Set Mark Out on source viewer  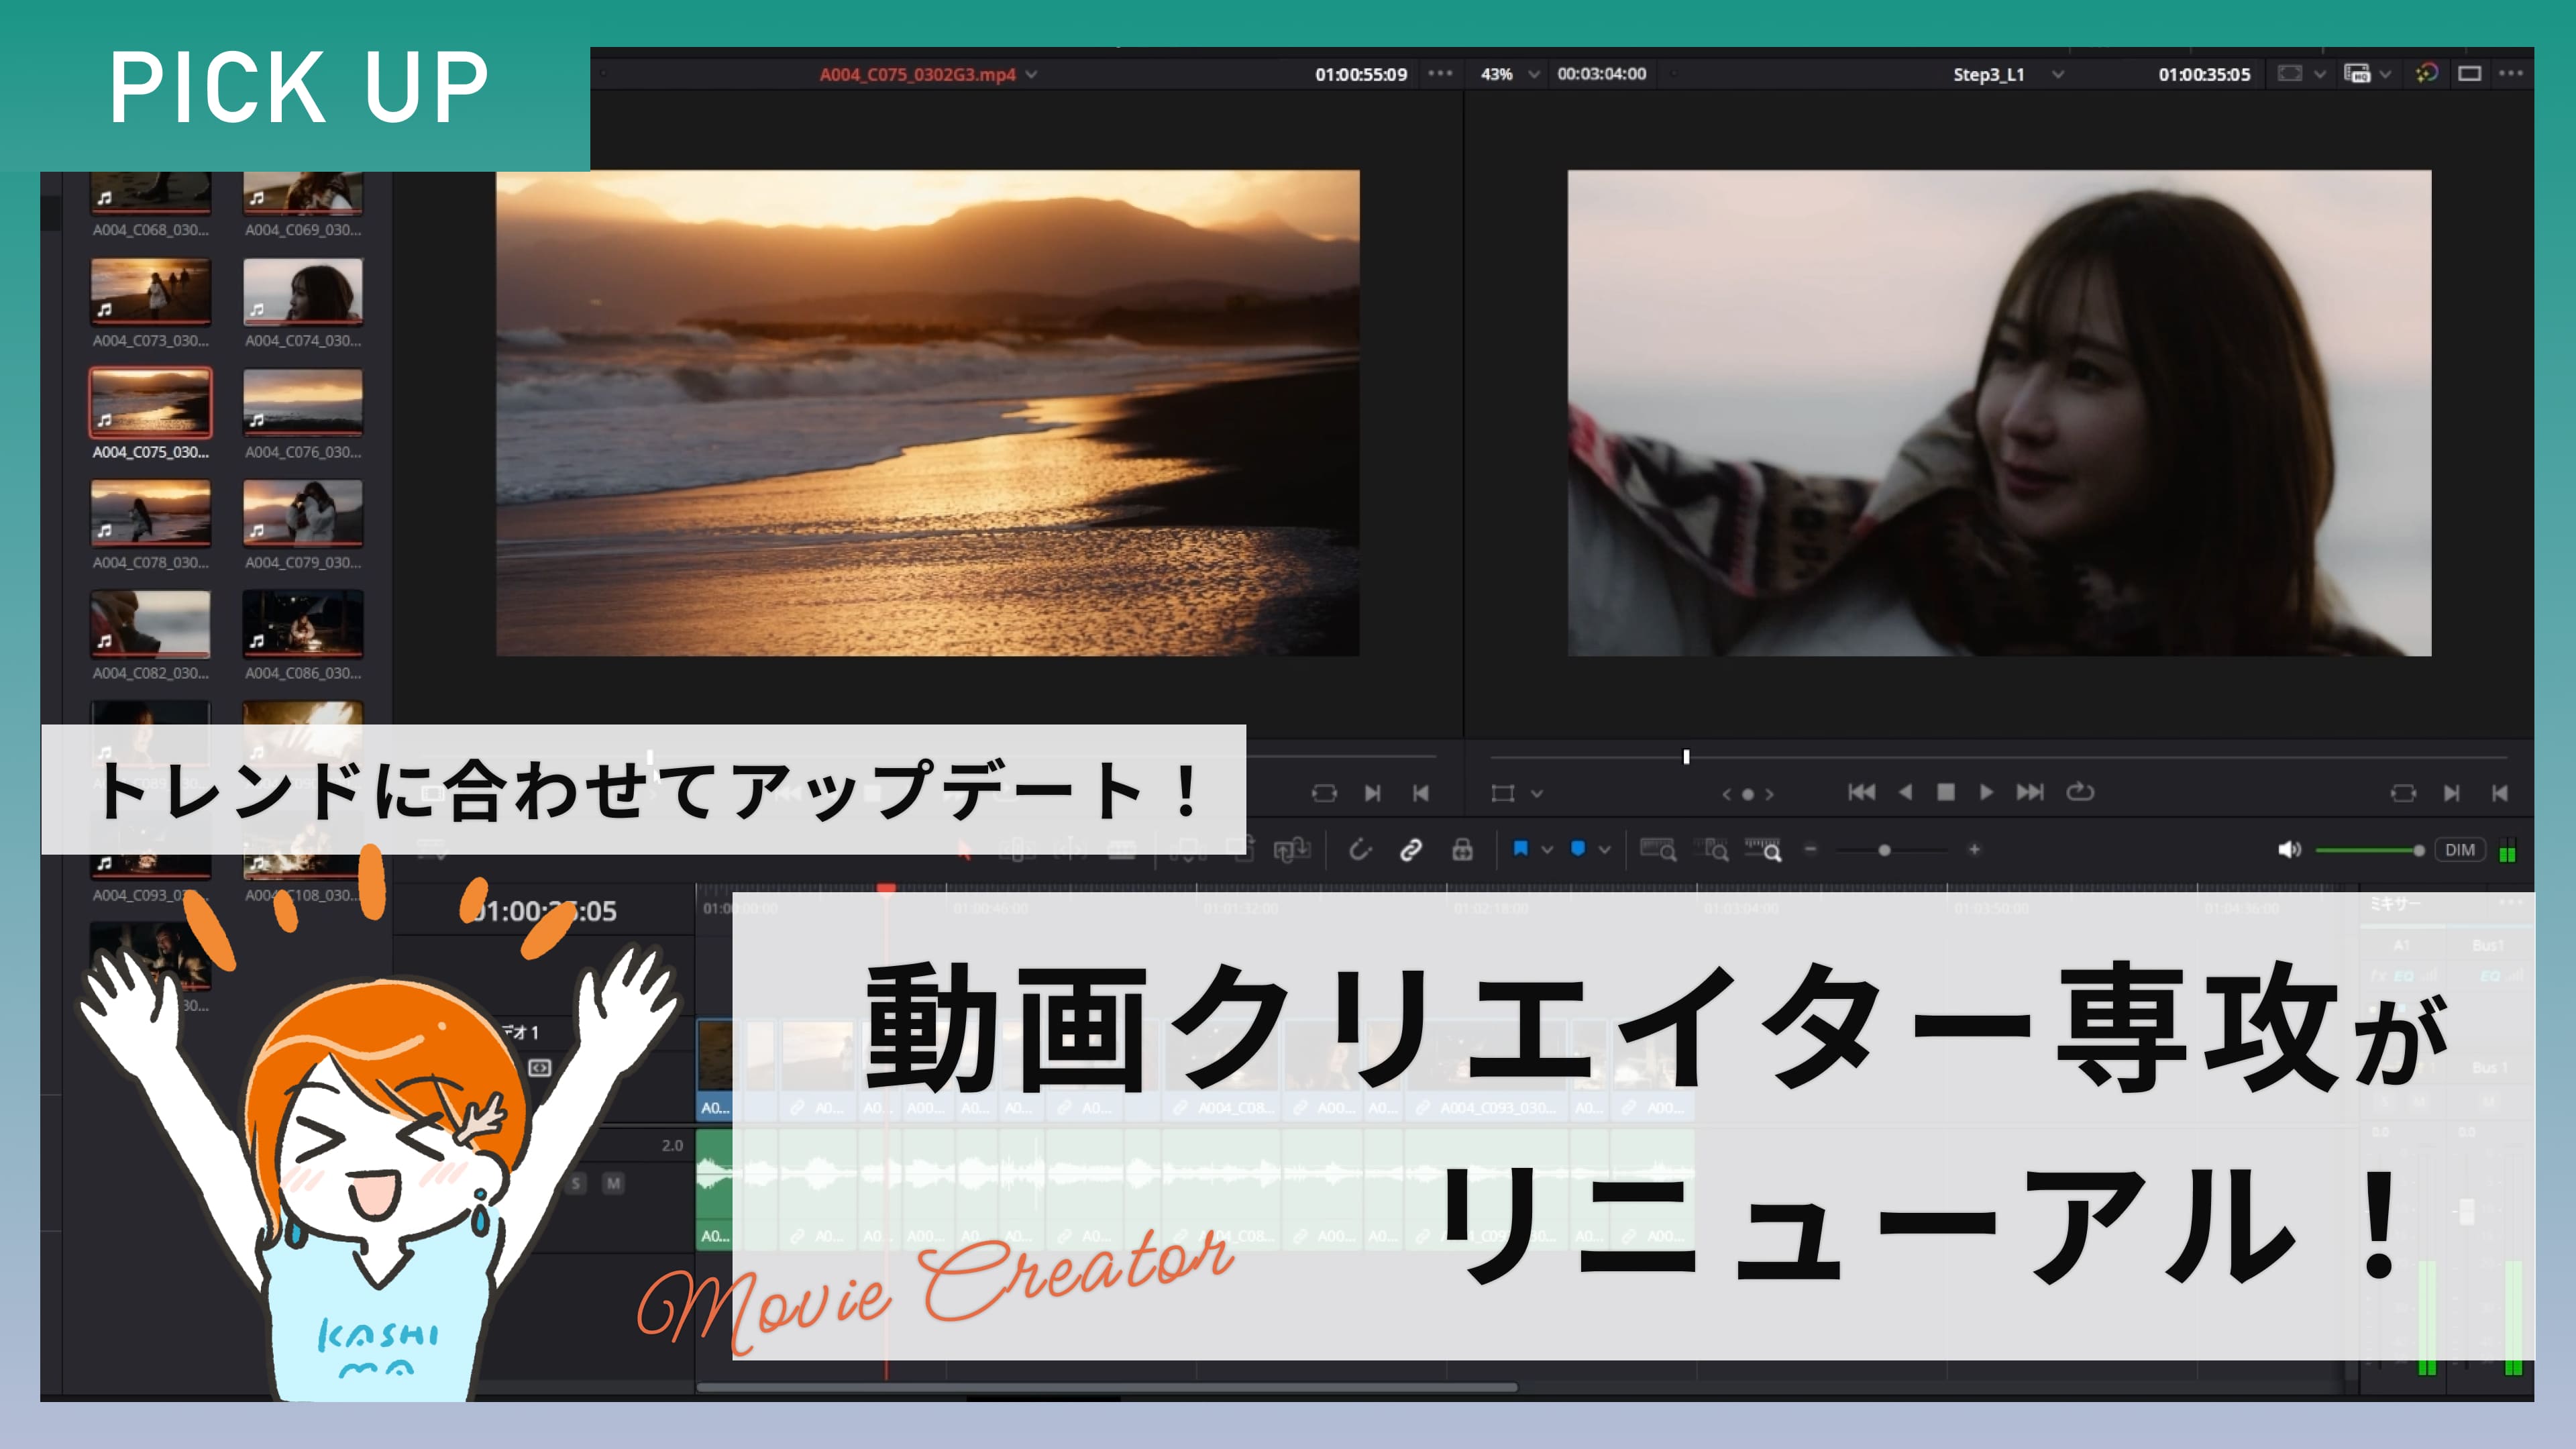[x=1420, y=793]
